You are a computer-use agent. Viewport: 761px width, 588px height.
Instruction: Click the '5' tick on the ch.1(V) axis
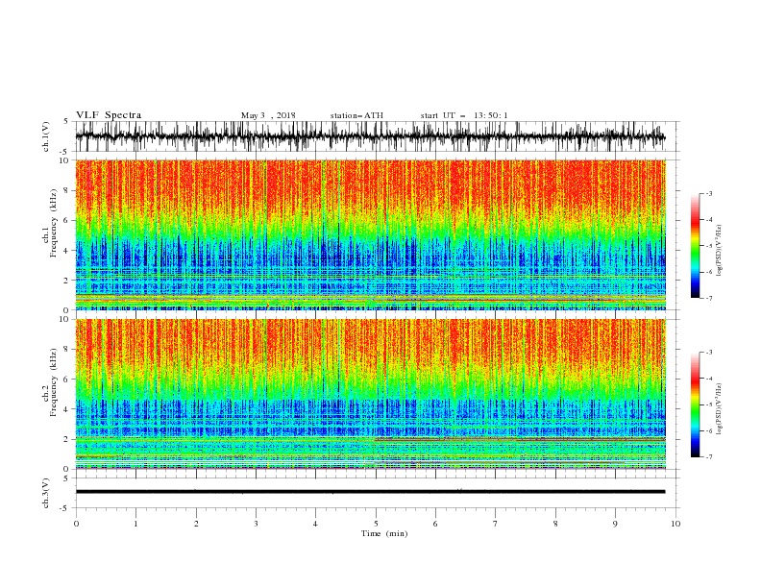click(x=66, y=121)
